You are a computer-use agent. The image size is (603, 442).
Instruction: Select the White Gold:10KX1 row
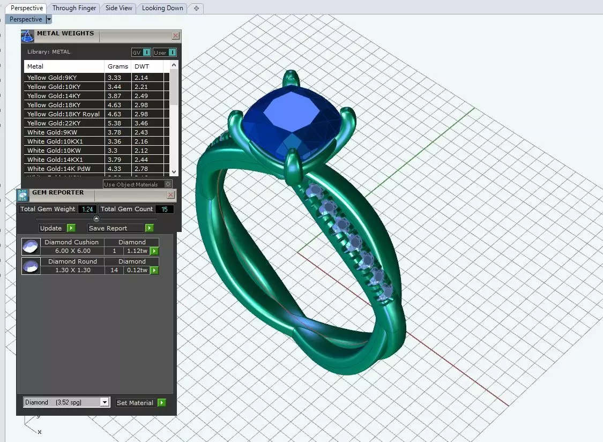click(x=96, y=141)
